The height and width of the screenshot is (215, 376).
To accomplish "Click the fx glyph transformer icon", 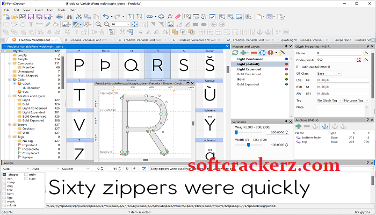I will click(x=170, y=17).
